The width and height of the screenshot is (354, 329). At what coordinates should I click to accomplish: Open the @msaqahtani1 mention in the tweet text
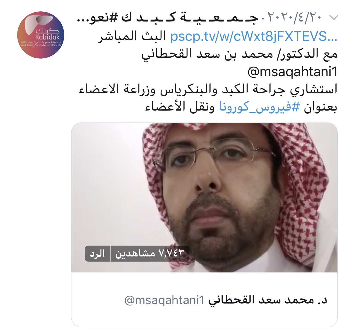click(x=292, y=72)
